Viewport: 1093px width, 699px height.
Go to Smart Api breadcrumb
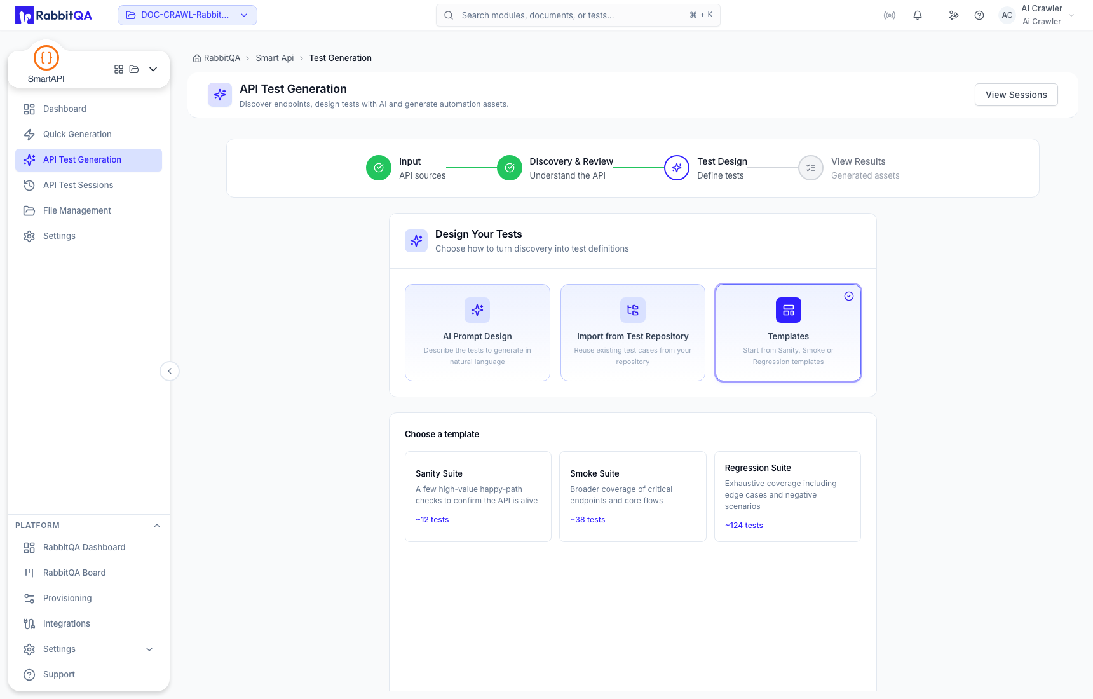pyautogui.click(x=275, y=58)
